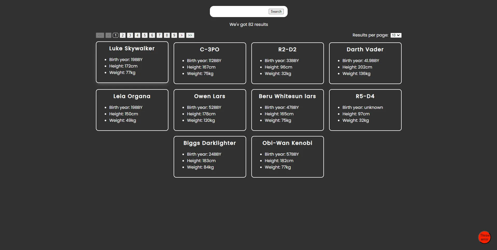The width and height of the screenshot is (497, 250).
Task: Click "Birth year: 112BBY" in C-3PO card
Action: [204, 60]
